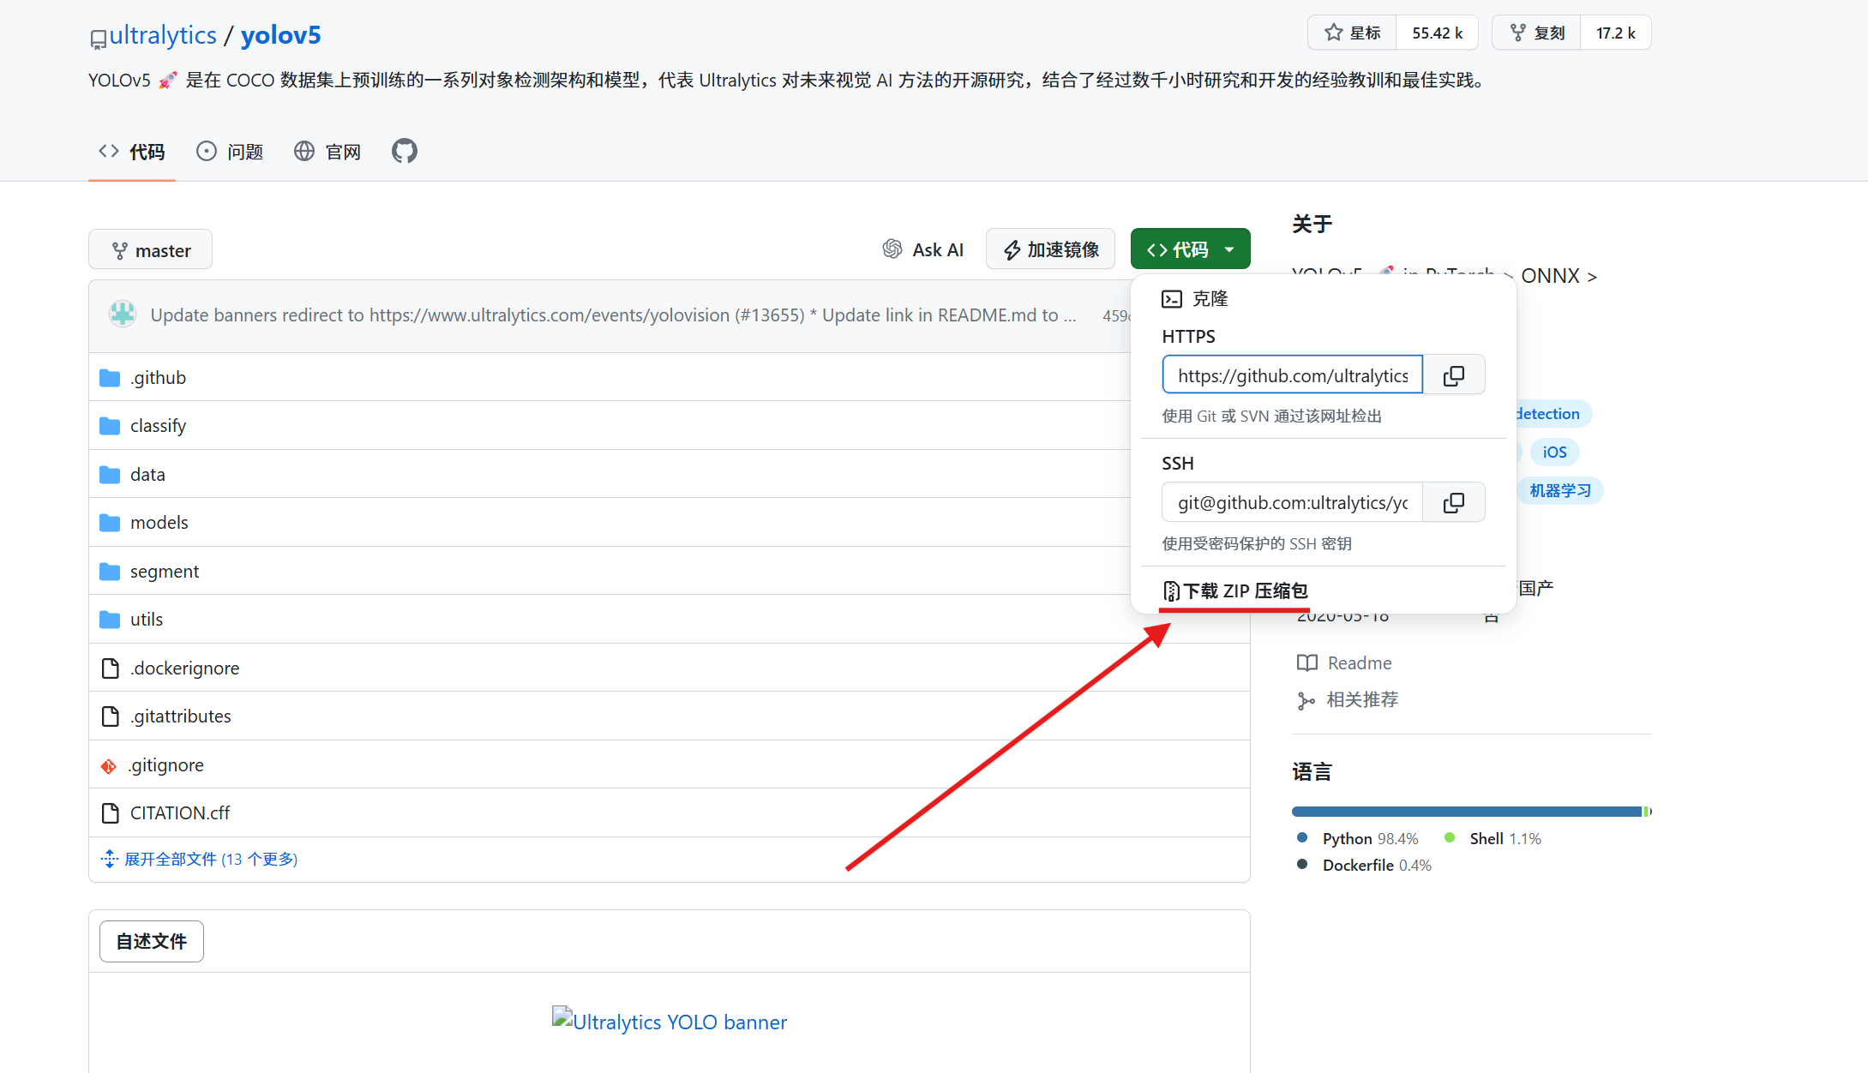Open the .gitignore file
This screenshot has width=1868, height=1073.
(166, 765)
